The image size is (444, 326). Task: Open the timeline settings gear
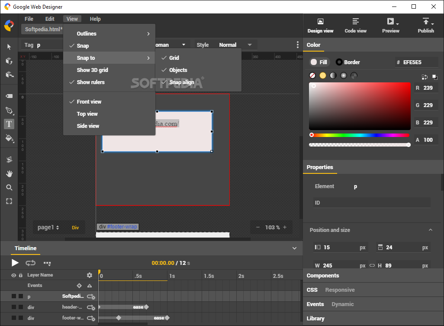click(90, 275)
